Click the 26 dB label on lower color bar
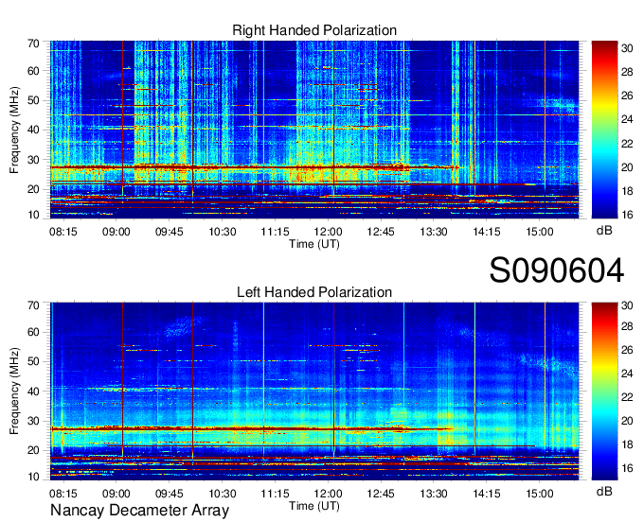The height and width of the screenshot is (522, 644). point(627,350)
